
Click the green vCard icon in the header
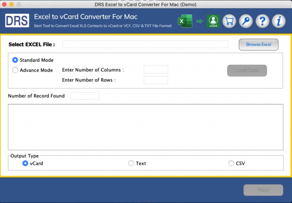[x=213, y=21]
